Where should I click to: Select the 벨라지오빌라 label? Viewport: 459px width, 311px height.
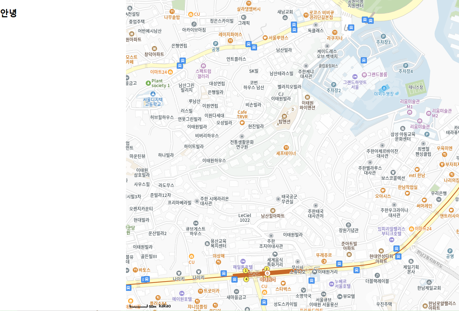[x=289, y=87]
